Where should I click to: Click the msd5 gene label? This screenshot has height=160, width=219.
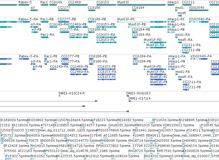182,13
